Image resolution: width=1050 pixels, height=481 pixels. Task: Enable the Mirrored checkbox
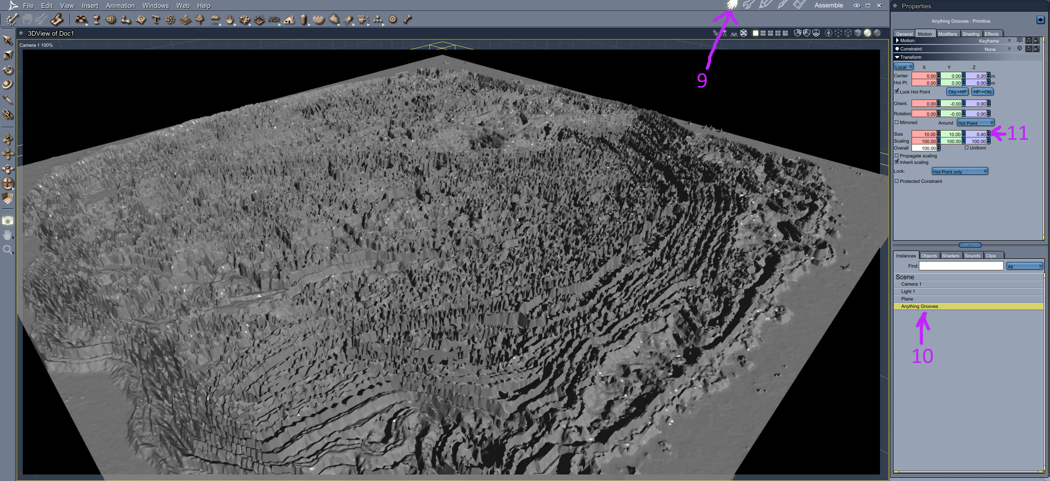[x=897, y=122]
